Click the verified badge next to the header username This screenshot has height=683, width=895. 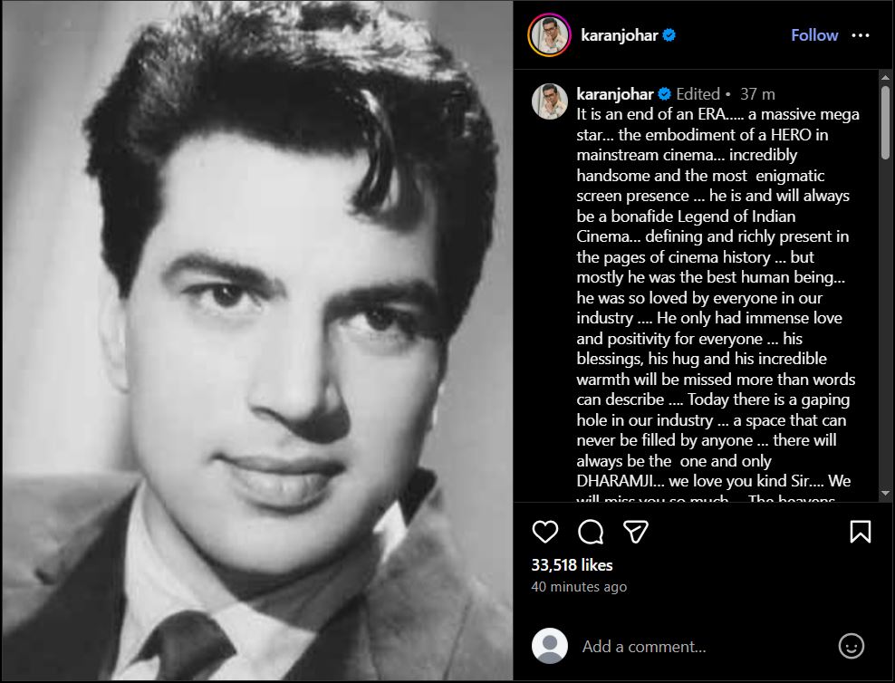tap(669, 35)
